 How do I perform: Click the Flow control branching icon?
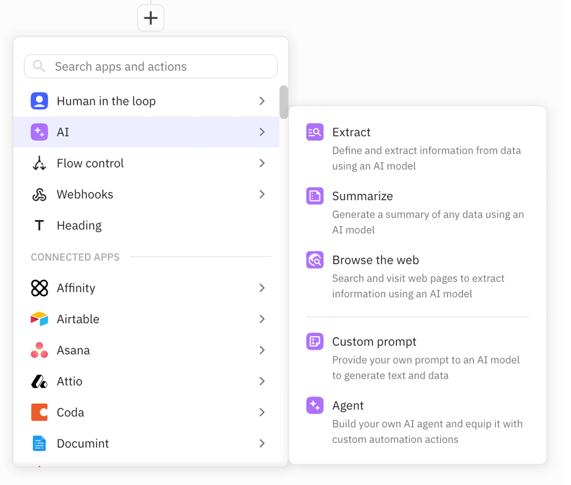point(39,163)
